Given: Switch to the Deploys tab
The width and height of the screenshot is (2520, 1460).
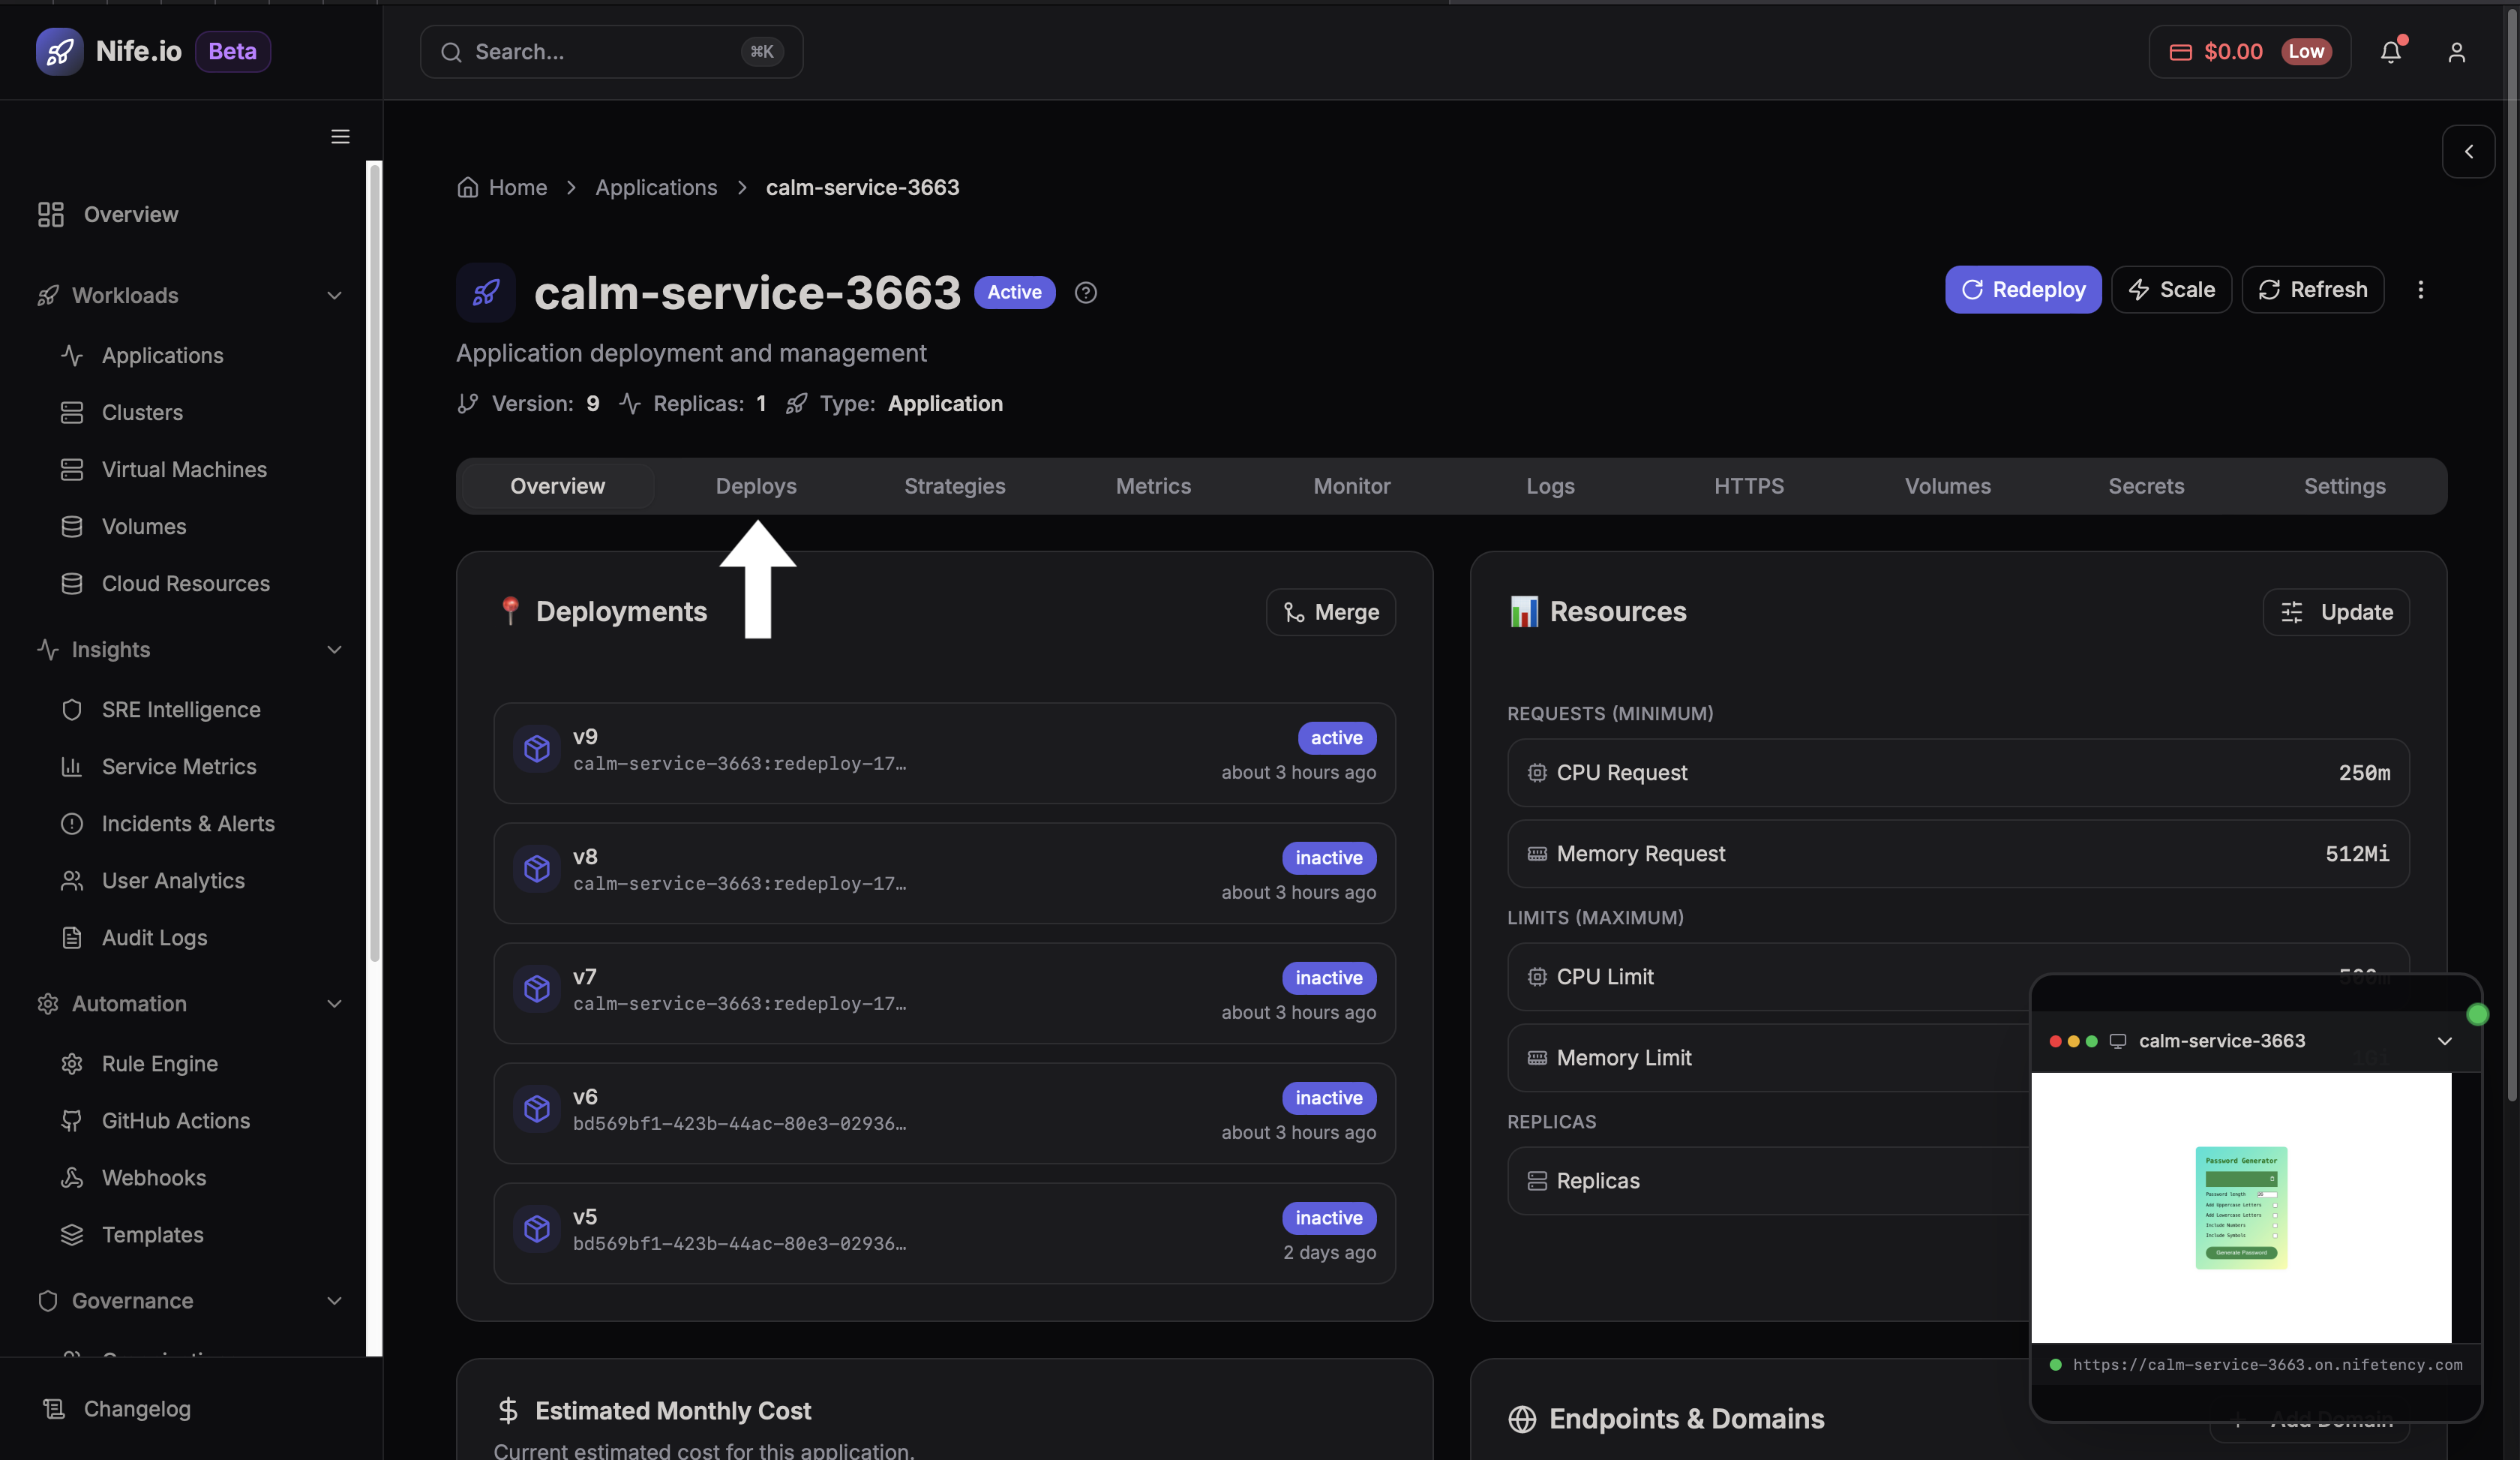Looking at the screenshot, I should [756, 486].
